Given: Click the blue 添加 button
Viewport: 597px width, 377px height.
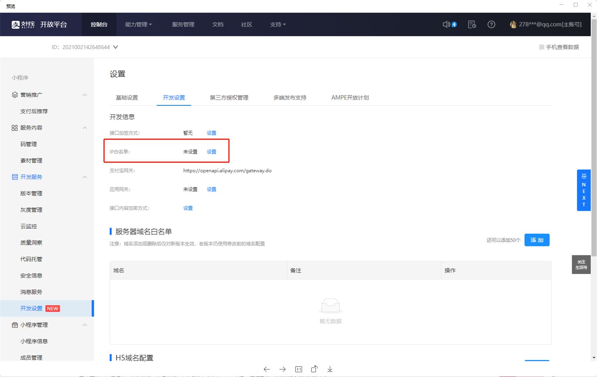Looking at the screenshot, I should (x=537, y=240).
